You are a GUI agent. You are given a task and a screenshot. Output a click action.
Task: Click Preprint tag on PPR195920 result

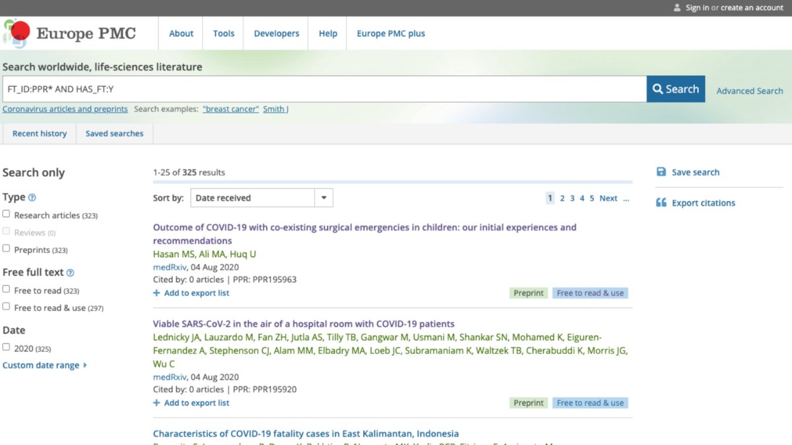pos(529,403)
